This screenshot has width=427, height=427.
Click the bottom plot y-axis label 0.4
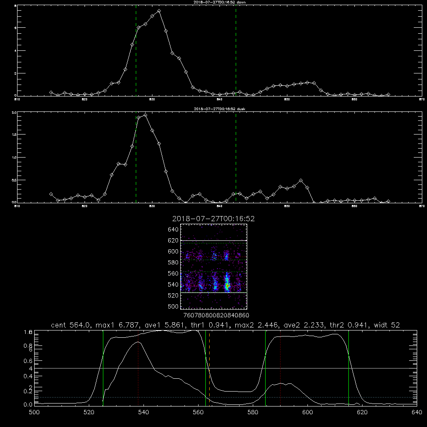pos(28,376)
